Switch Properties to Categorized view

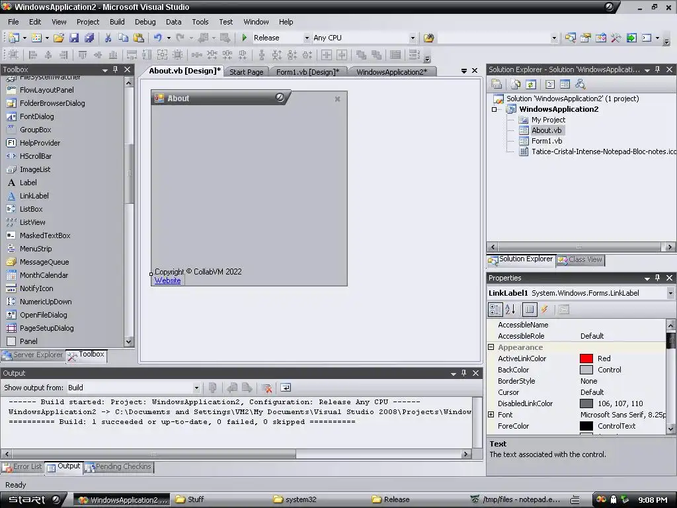point(495,310)
